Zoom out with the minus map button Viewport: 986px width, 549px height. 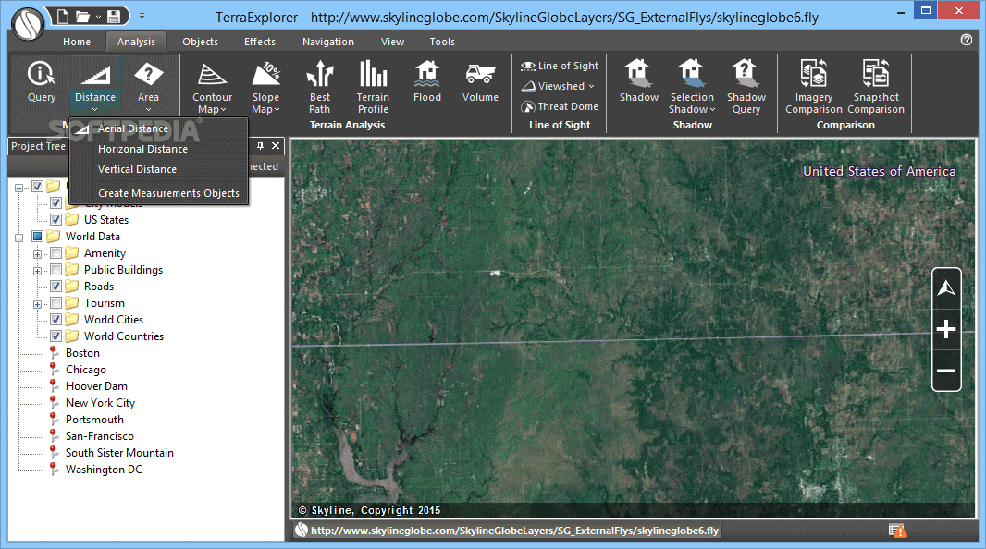click(946, 371)
